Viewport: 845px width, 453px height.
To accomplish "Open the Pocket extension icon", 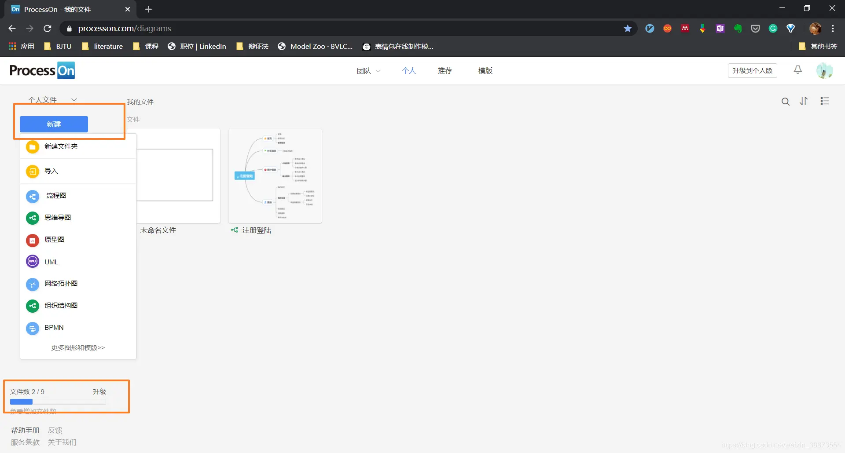I will click(755, 29).
